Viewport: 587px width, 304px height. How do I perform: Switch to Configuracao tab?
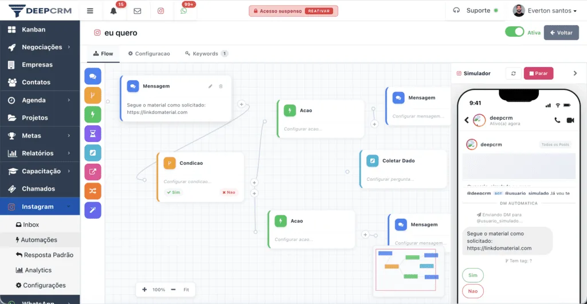point(149,54)
